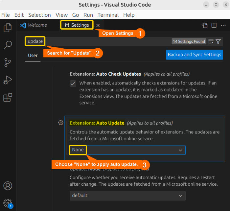Open the Edit menu
This screenshot has height=211, width=230.
(x=19, y=15)
